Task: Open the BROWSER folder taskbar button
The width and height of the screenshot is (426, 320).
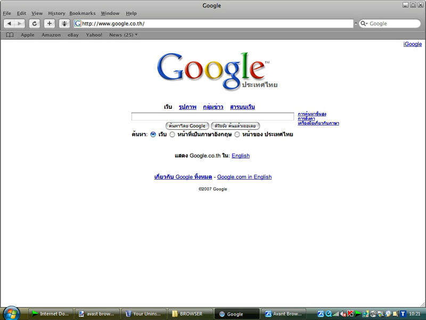Action: [190, 314]
